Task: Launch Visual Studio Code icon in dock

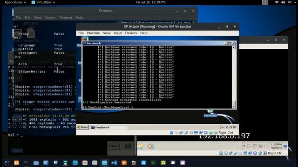Action: (x=114, y=163)
